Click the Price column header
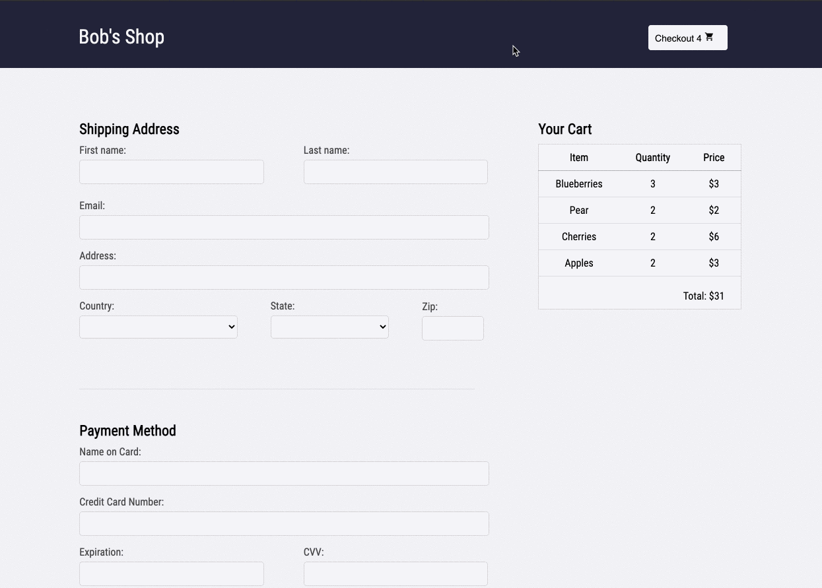 point(714,158)
